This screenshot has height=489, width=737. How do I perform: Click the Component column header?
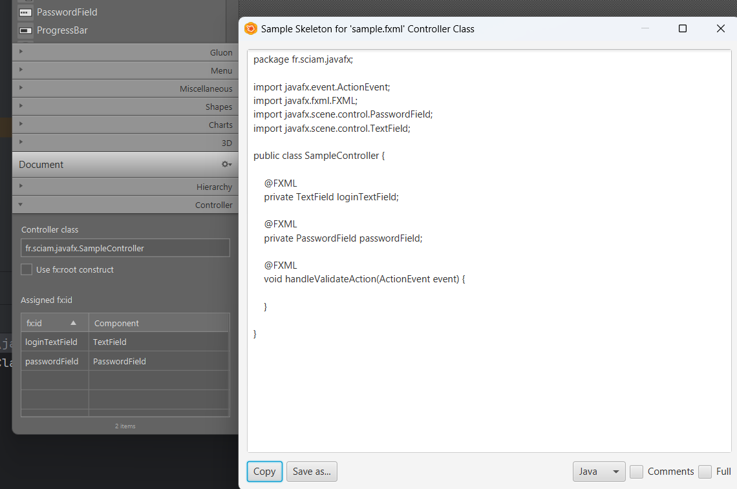coord(159,323)
